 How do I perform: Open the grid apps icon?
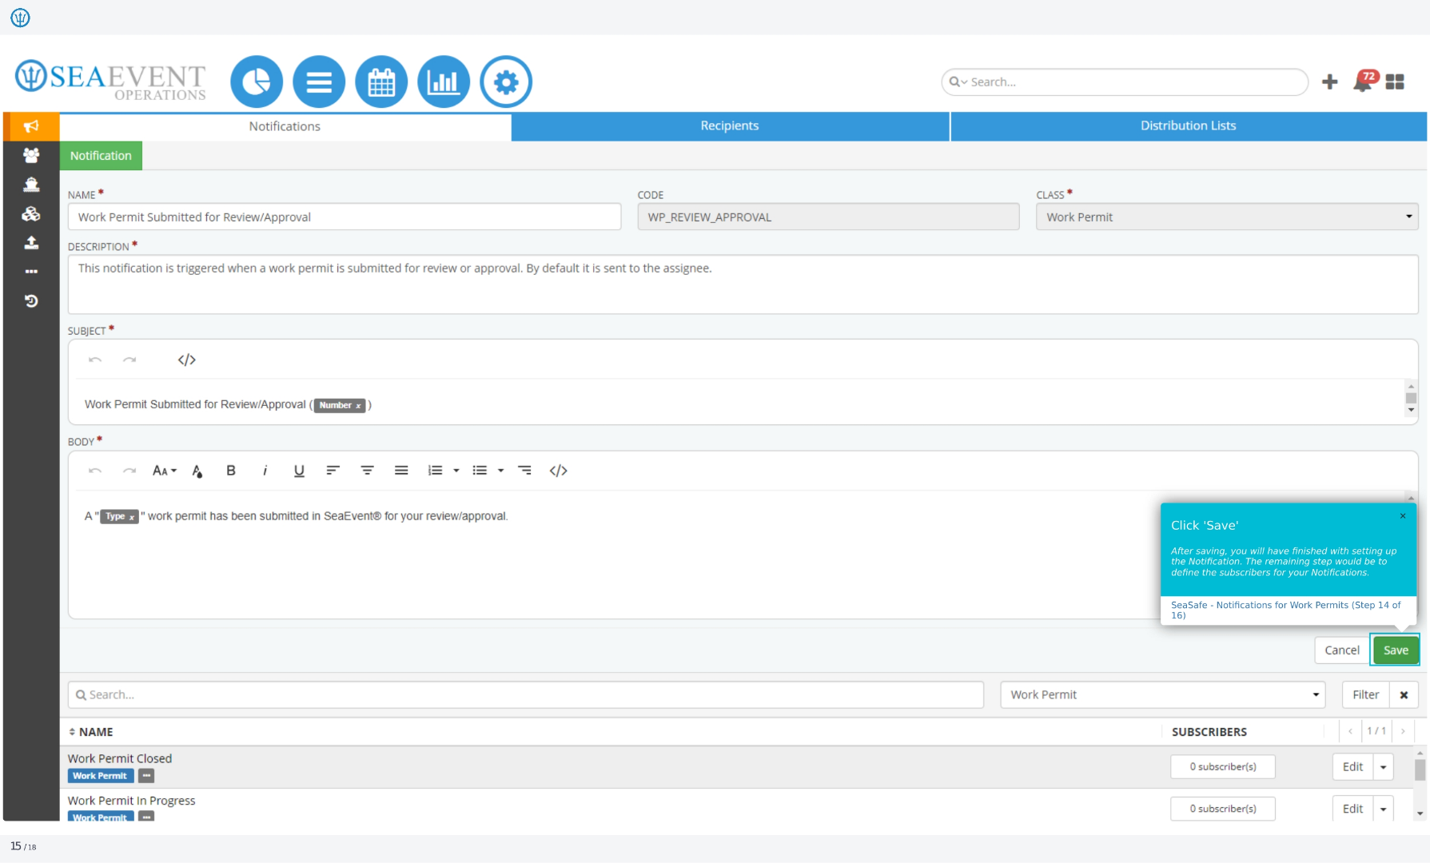click(x=1395, y=82)
